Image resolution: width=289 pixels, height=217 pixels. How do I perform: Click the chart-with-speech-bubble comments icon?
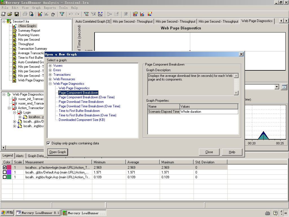pos(135,14)
